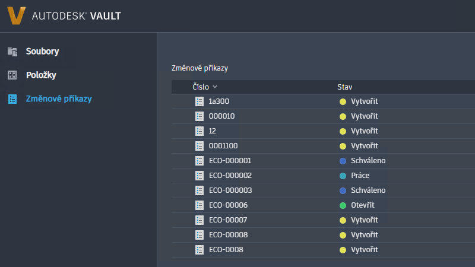Screen dimensions: 475x267
Task: Click teal Práce status dot
Action: [343, 176]
